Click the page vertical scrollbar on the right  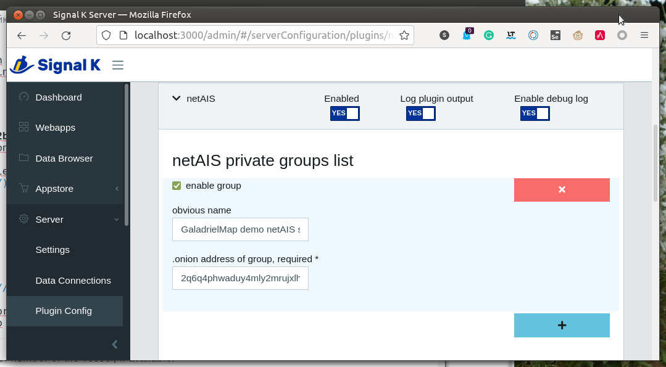click(656, 163)
